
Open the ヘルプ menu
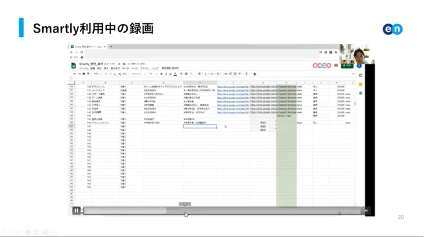click(155, 68)
